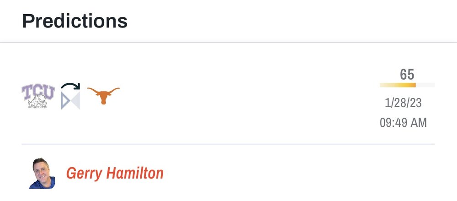Viewport: 457px width, 201px height.
Task: Click the purple TCU letters
Action: [38, 92]
